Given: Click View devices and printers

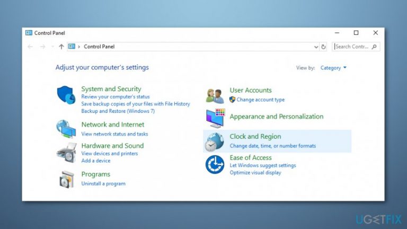Looking at the screenshot, I should (110, 153).
